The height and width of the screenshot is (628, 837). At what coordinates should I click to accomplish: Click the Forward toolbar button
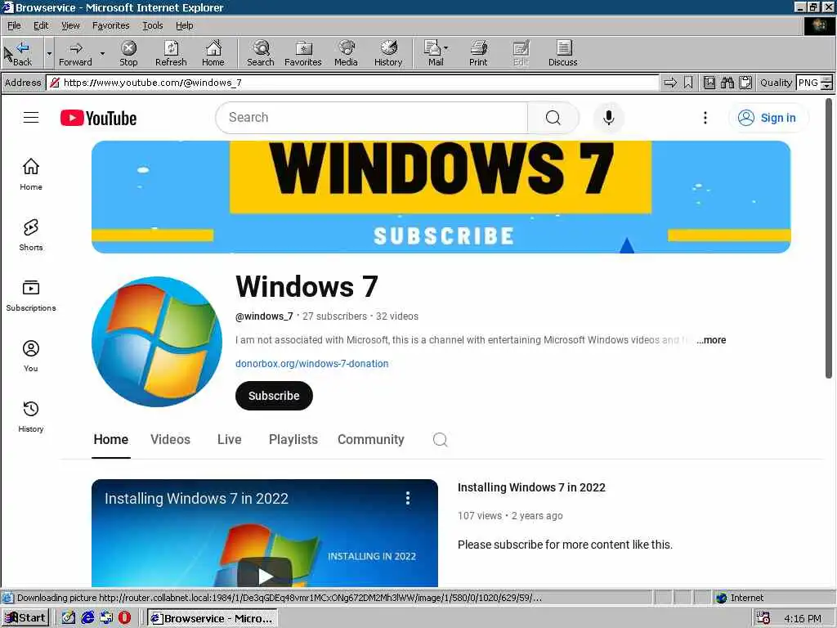pos(75,53)
